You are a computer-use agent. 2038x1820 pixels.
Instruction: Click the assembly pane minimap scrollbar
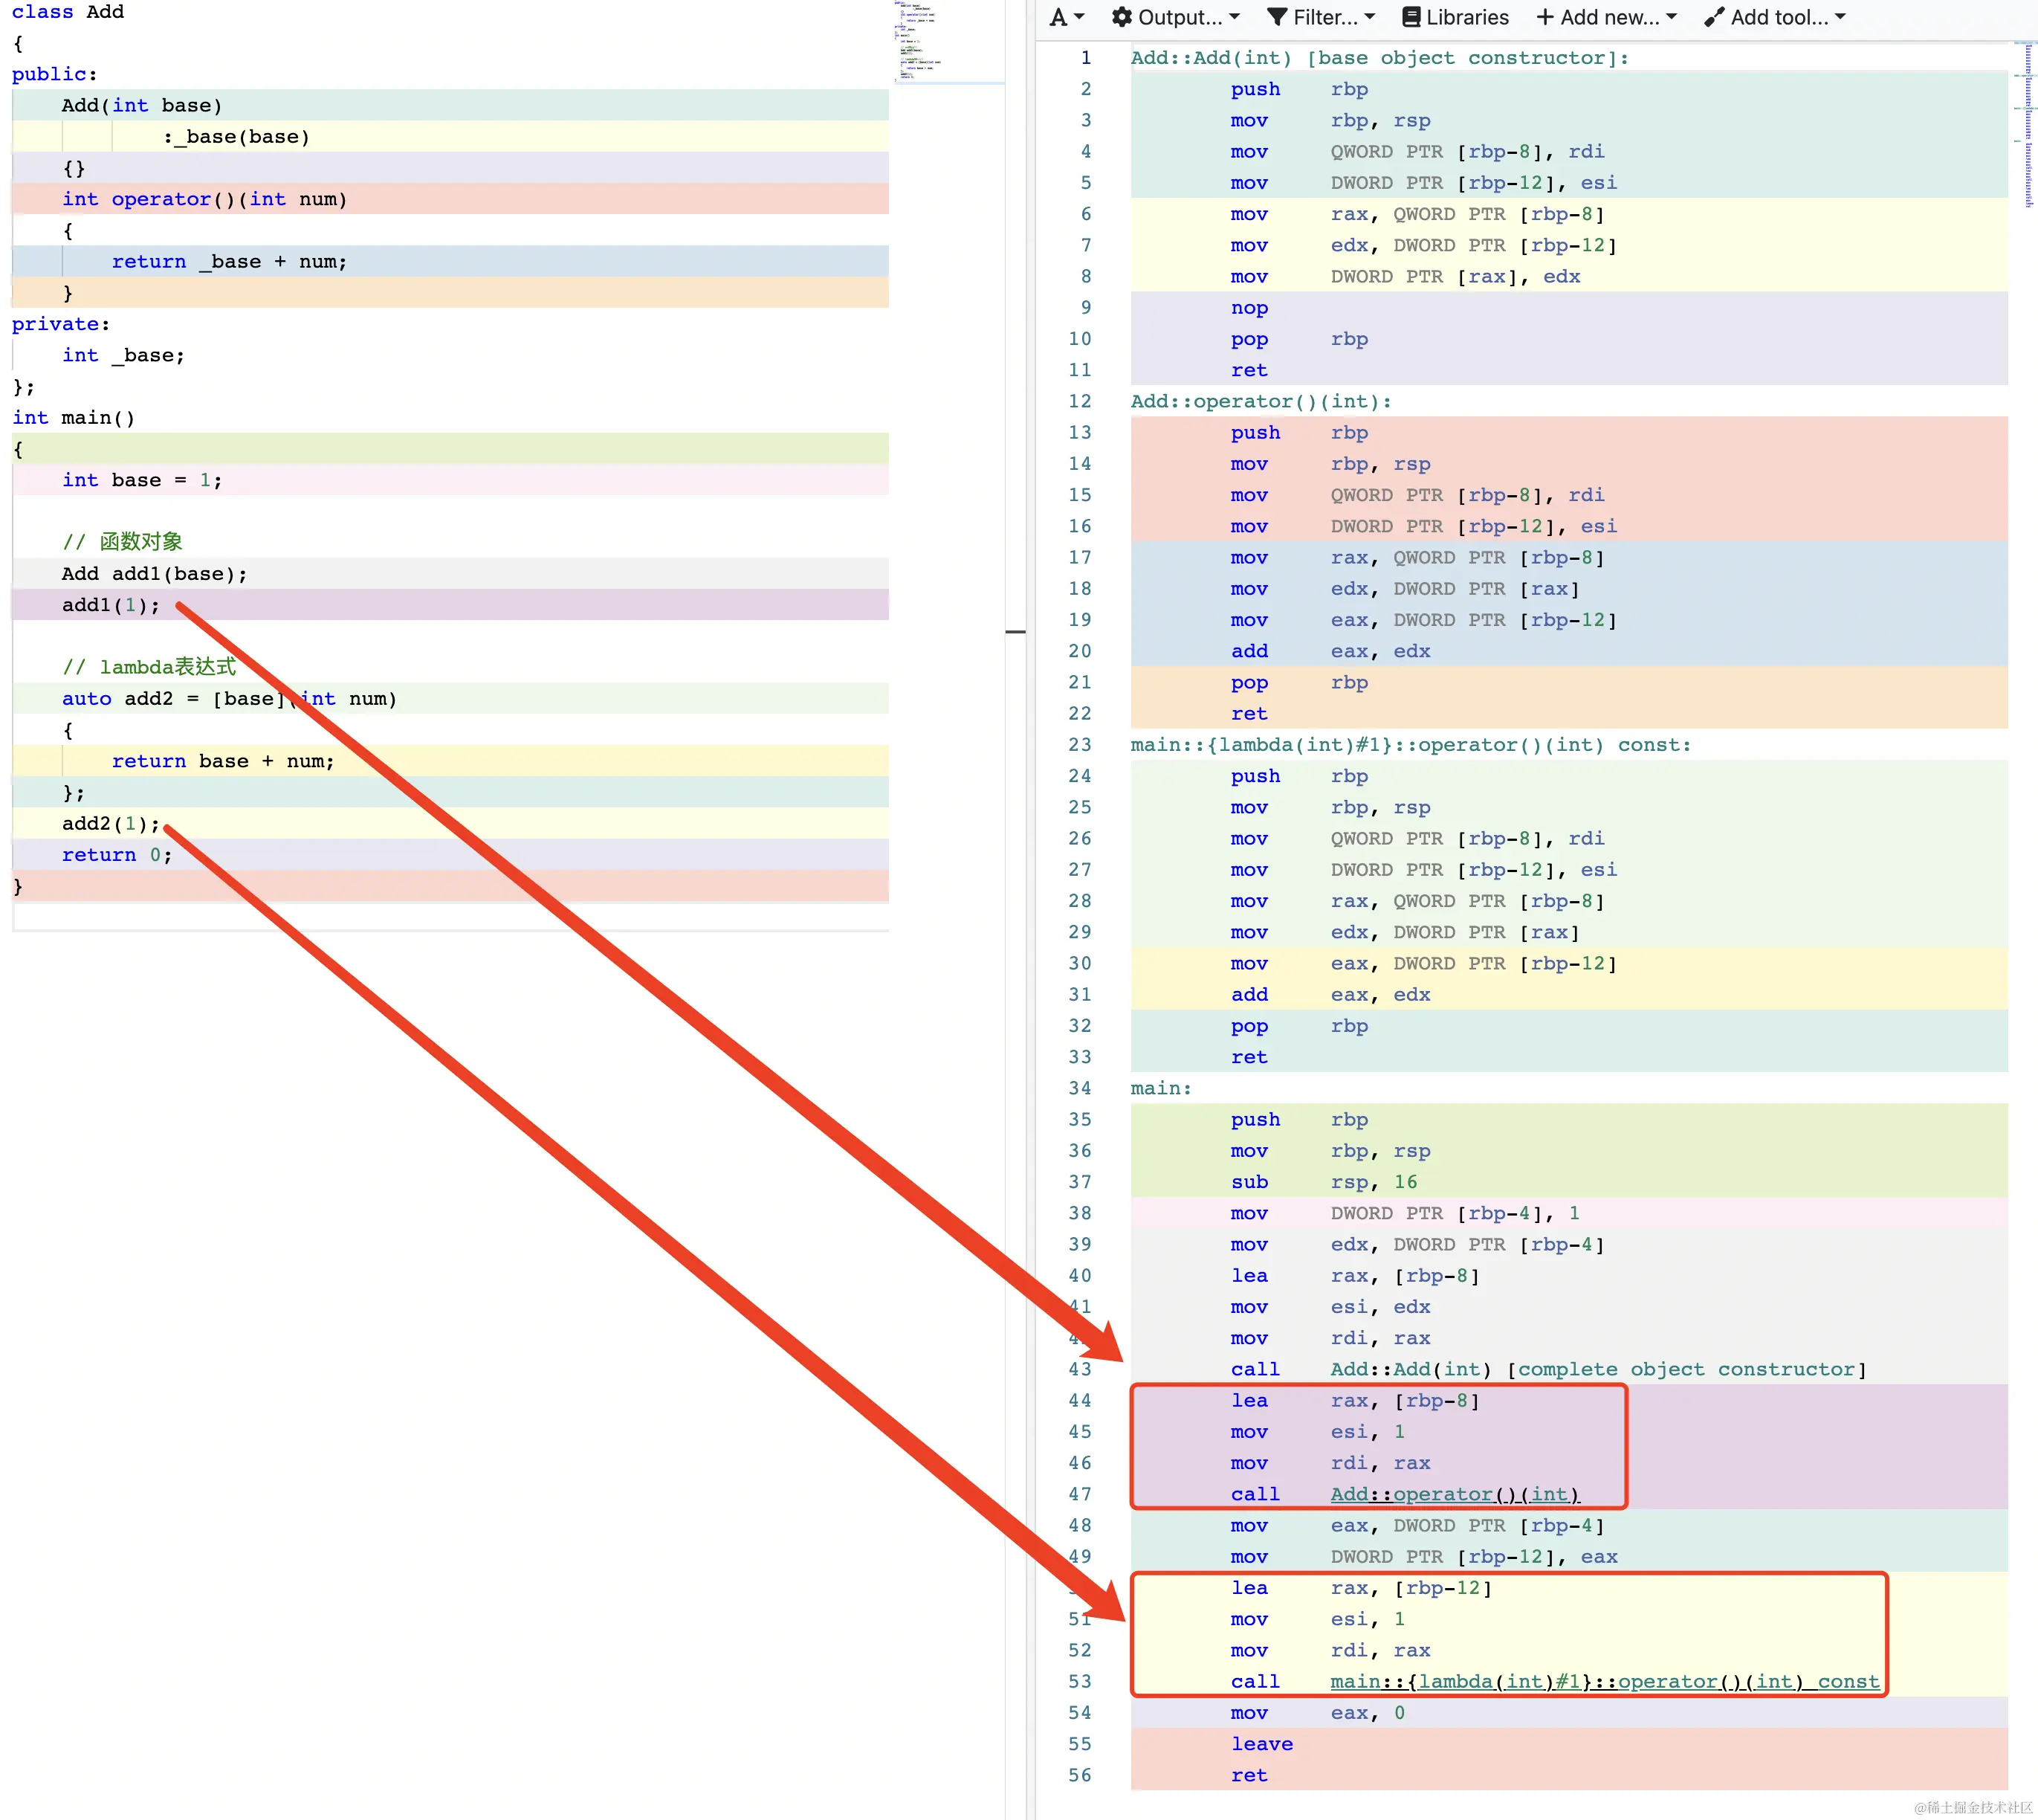pos(2027,125)
